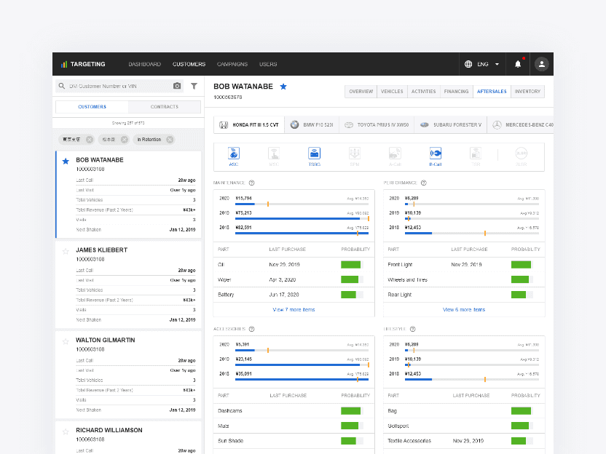Open James Kliebert customer card
Viewport: 606px width, 454px height.
[x=128, y=285]
